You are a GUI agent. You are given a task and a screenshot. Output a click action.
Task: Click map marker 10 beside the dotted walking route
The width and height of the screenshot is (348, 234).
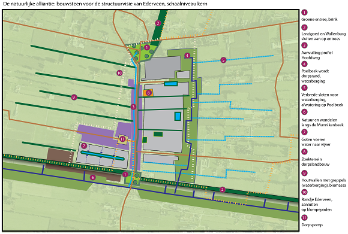119,73
